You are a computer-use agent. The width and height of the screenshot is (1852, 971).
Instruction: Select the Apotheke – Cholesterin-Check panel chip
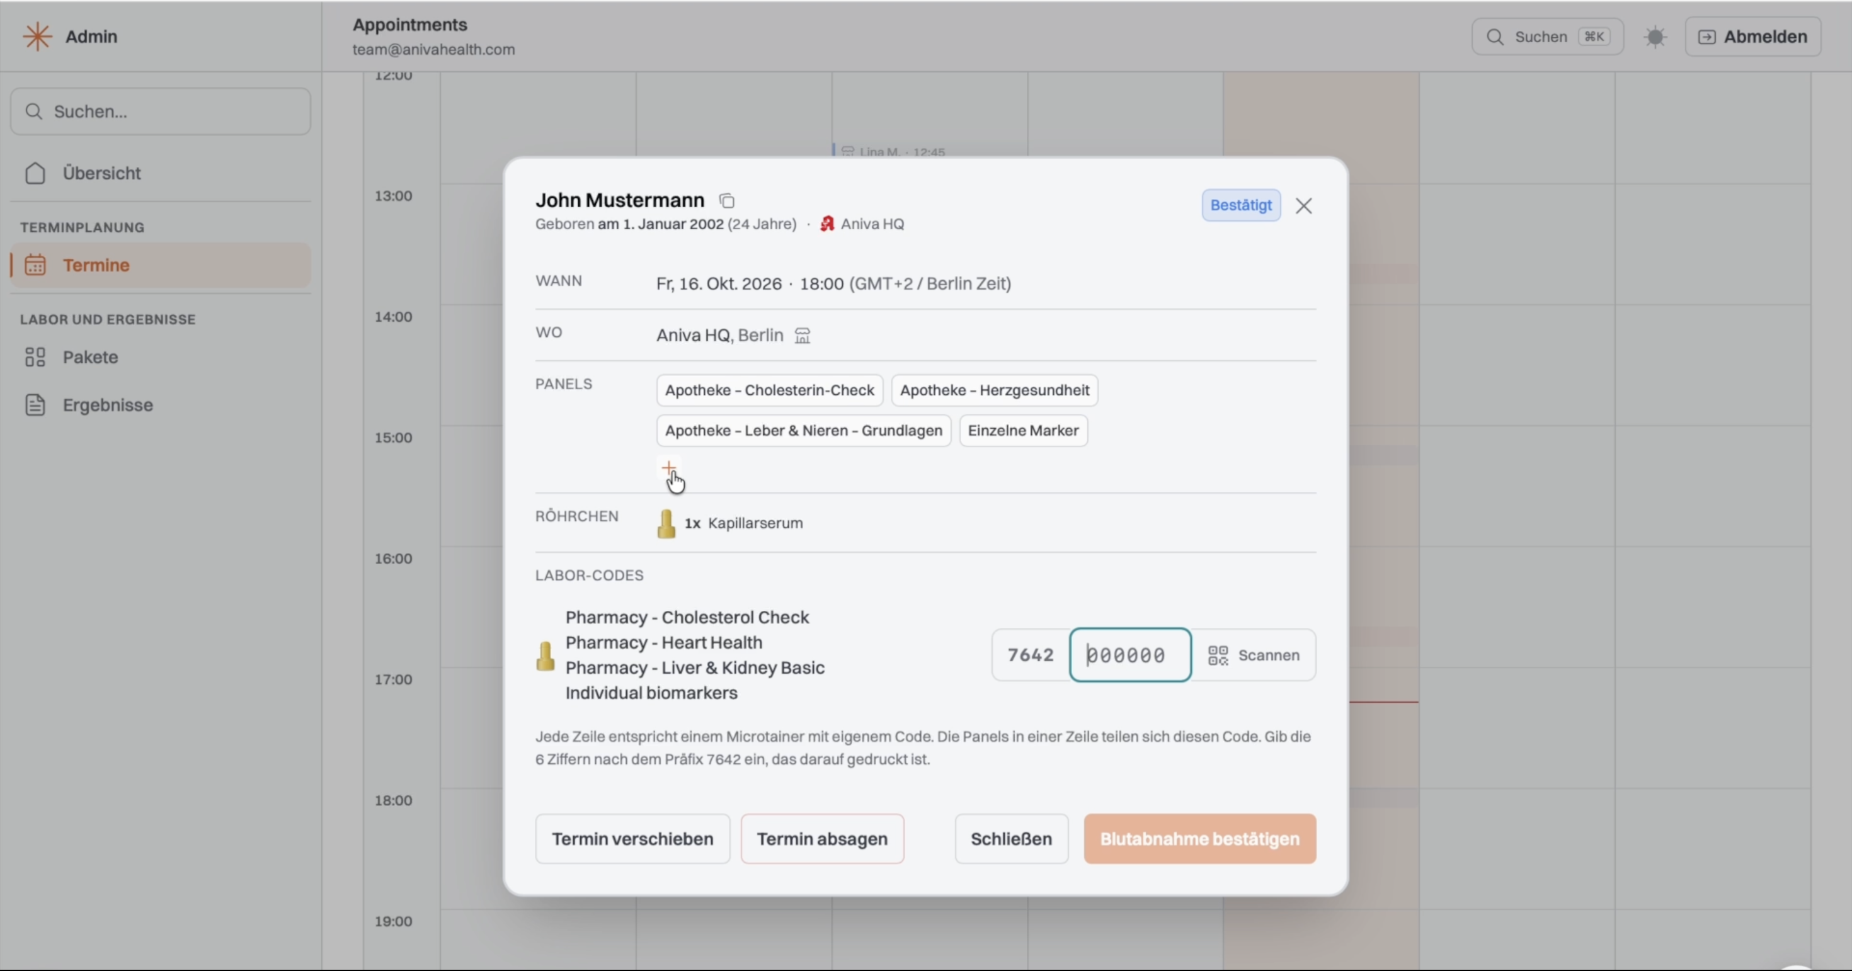[x=769, y=390]
